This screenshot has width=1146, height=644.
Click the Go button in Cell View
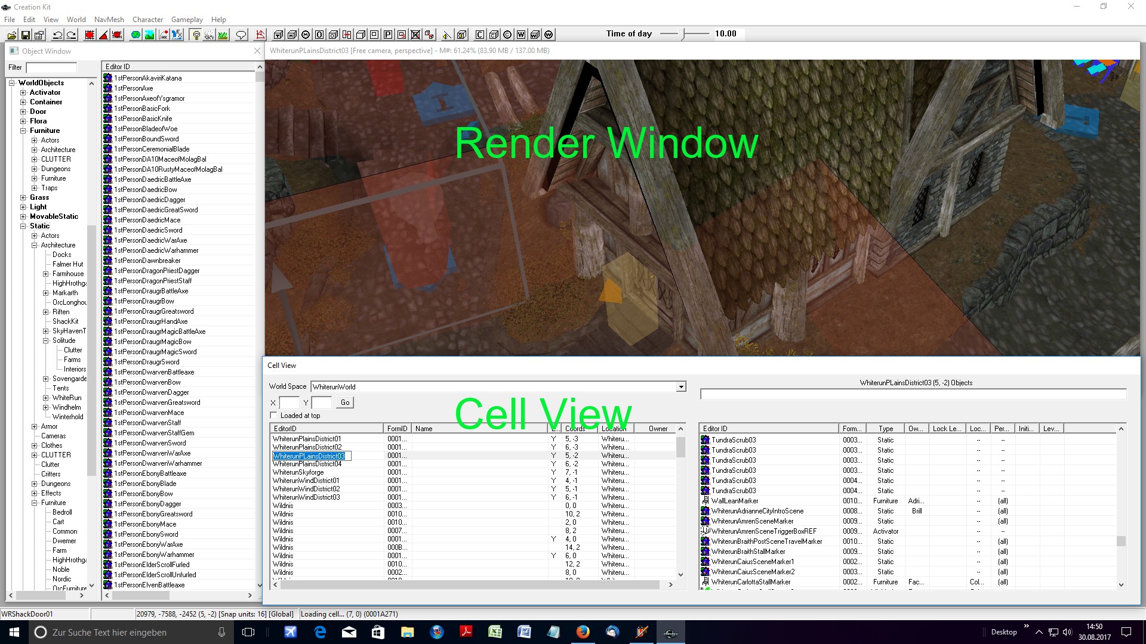345,402
